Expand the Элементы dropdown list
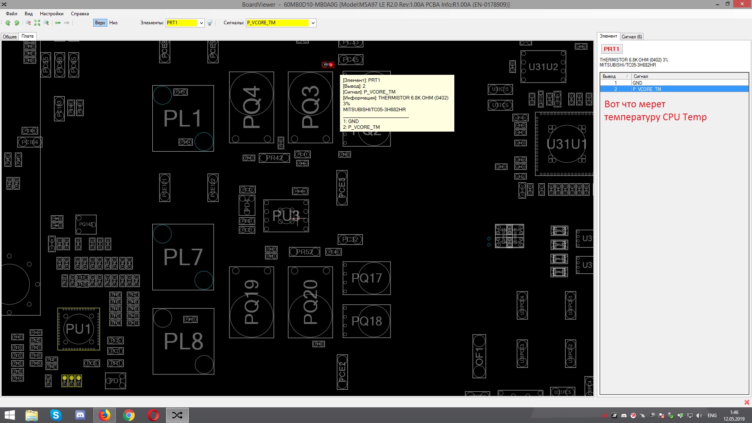This screenshot has width=752, height=423. pyautogui.click(x=201, y=23)
